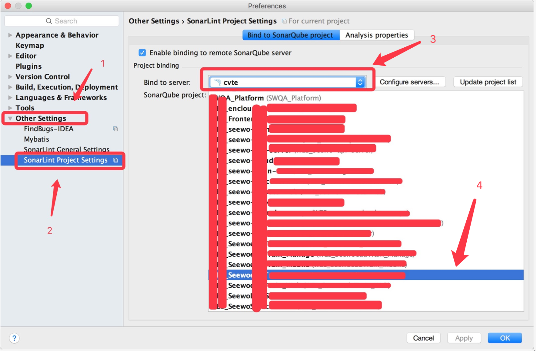
Task: Open Keymap settings
Action: pos(30,45)
